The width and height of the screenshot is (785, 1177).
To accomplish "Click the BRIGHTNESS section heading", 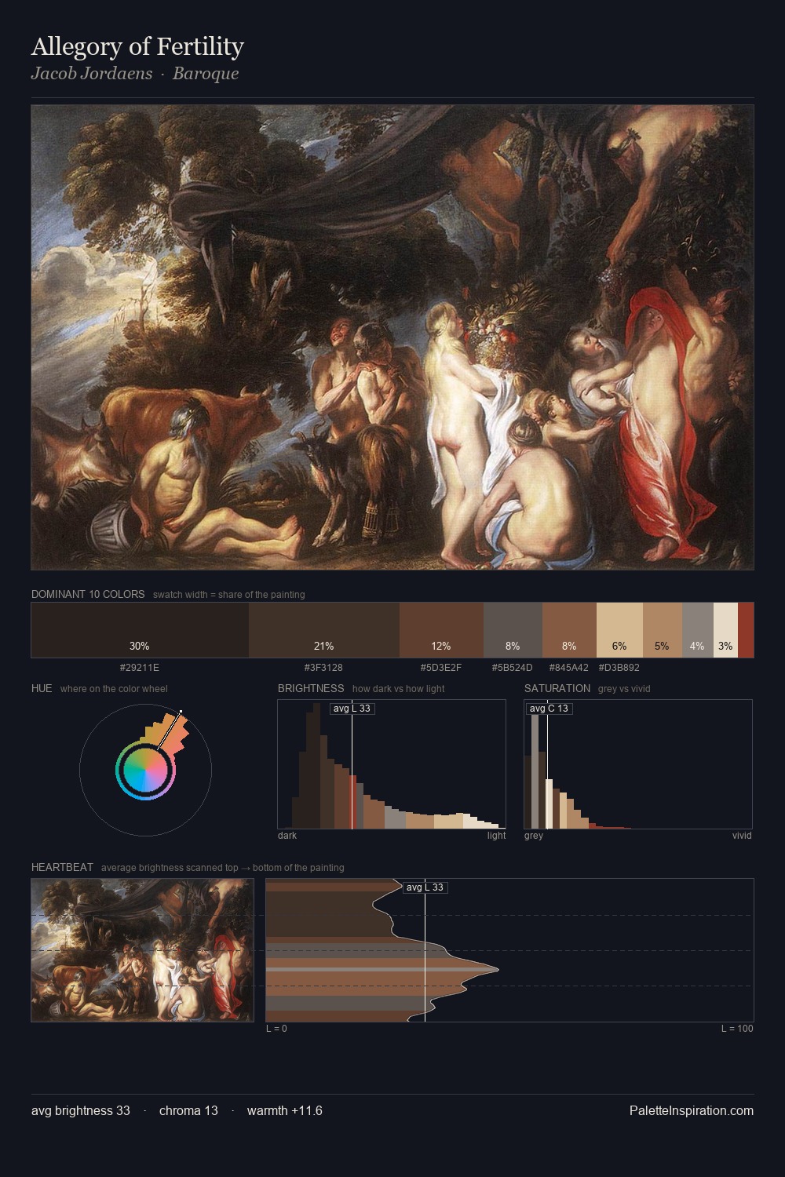I will (x=311, y=688).
